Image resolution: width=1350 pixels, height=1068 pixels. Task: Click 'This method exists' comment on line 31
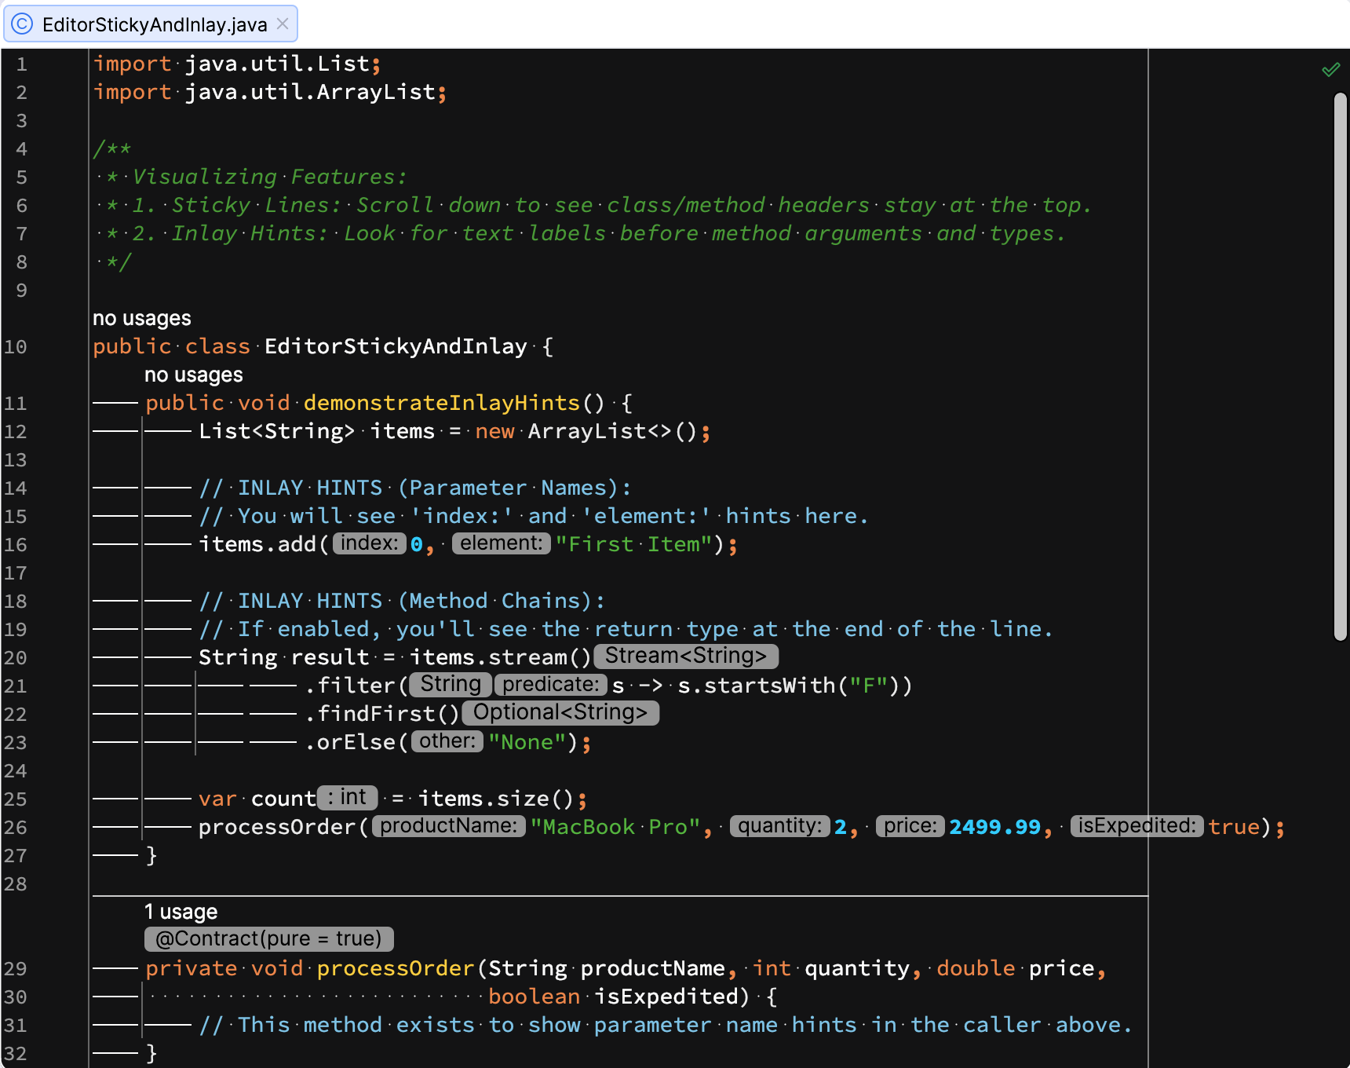click(x=666, y=1025)
